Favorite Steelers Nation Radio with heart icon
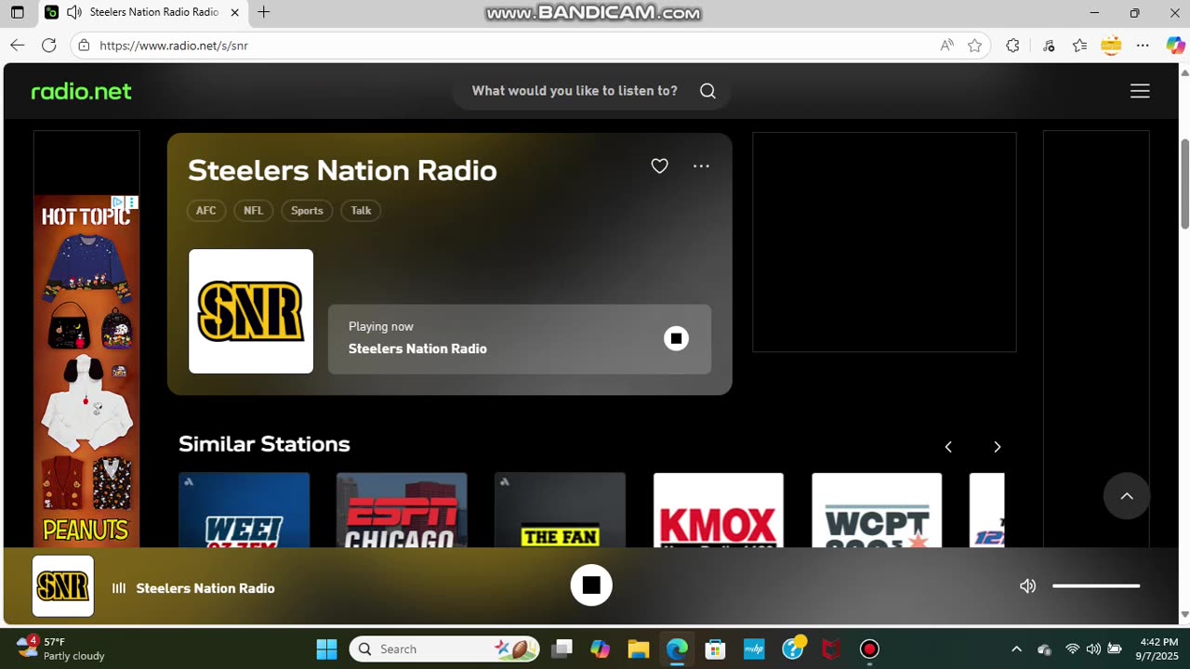 [x=659, y=166]
